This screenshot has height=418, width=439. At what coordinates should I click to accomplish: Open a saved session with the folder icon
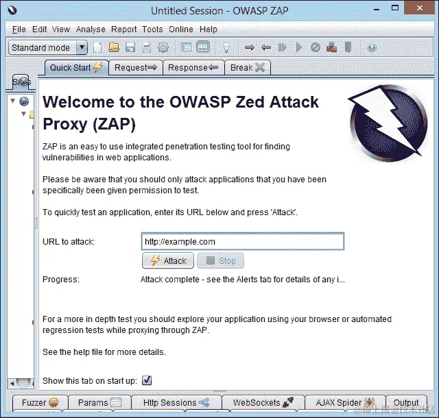tap(114, 47)
